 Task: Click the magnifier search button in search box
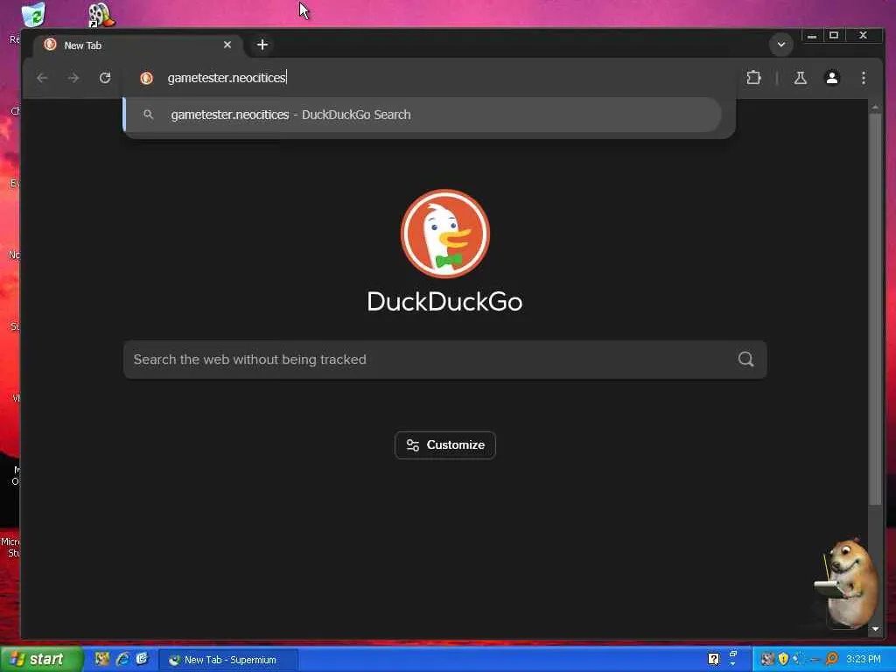point(745,360)
